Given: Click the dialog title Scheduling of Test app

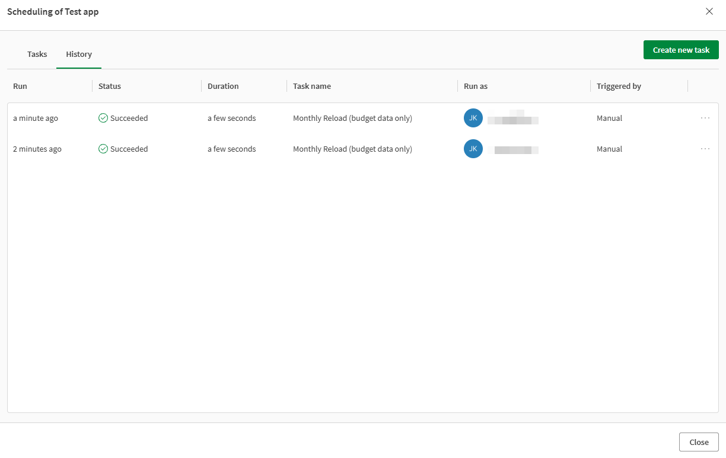Looking at the screenshot, I should (53, 11).
